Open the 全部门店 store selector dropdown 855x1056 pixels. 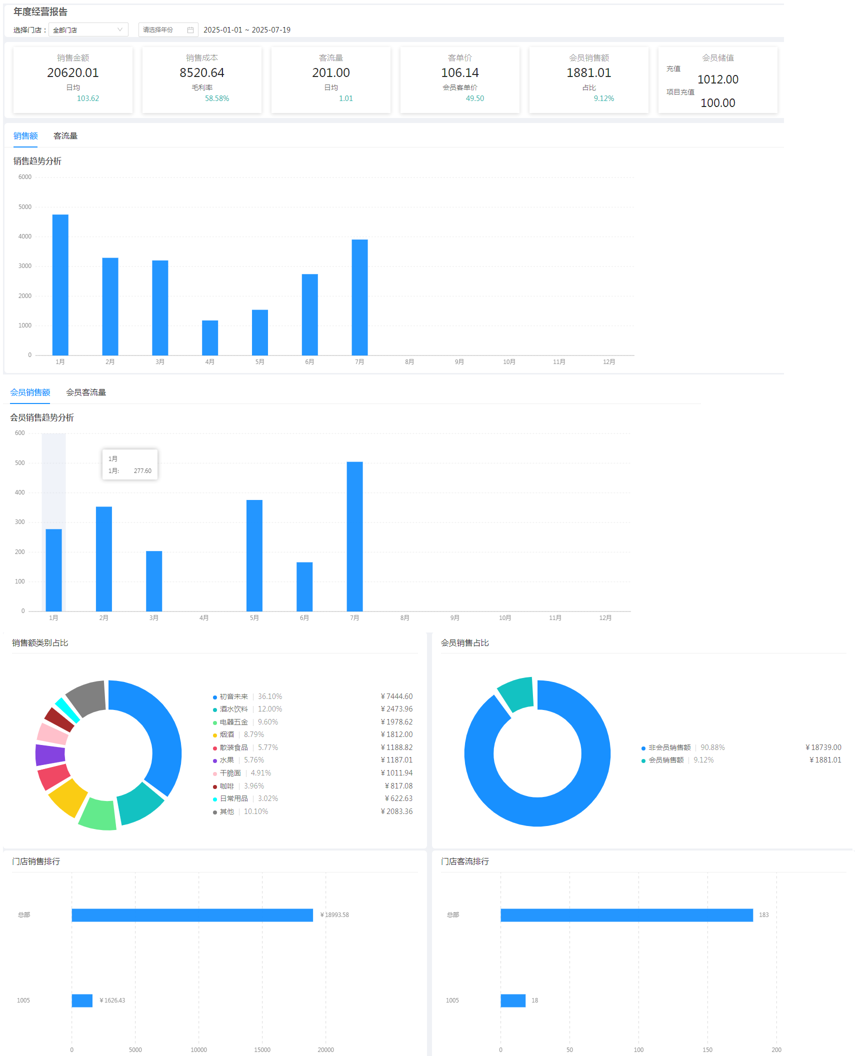coord(88,30)
